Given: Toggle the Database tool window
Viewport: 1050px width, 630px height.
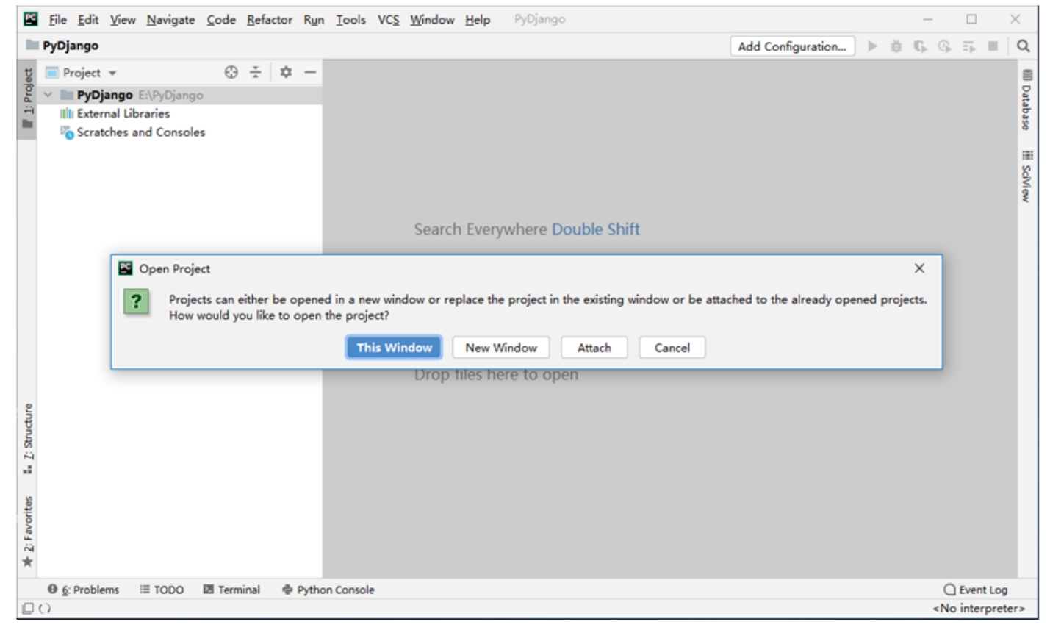Looking at the screenshot, I should [1026, 100].
